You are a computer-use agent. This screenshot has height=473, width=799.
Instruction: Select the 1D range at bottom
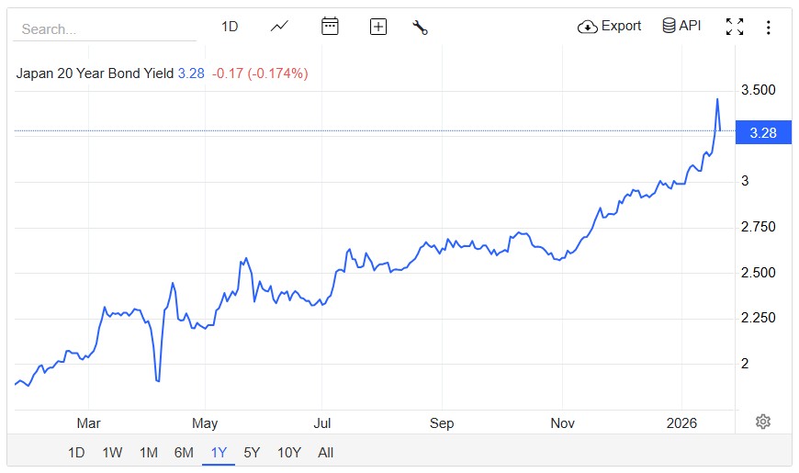pyautogui.click(x=76, y=452)
